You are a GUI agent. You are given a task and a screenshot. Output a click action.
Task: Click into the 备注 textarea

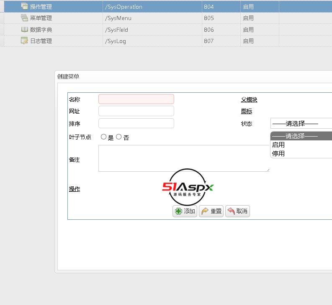tap(184, 158)
